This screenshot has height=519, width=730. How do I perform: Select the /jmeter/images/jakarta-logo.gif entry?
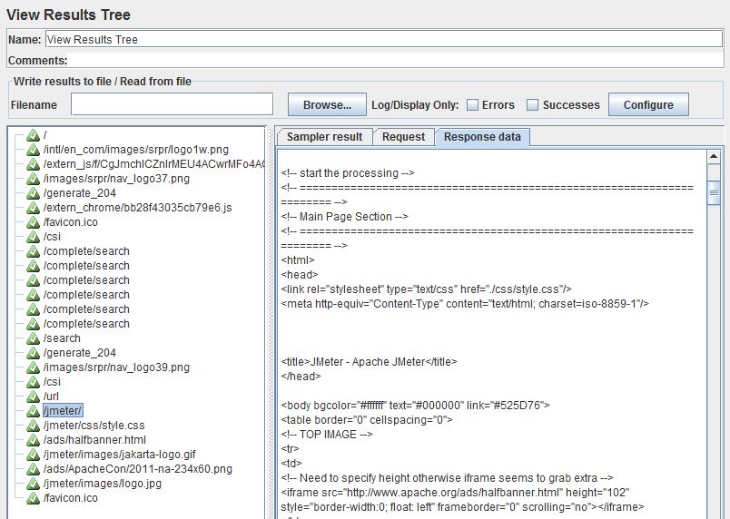click(x=119, y=455)
